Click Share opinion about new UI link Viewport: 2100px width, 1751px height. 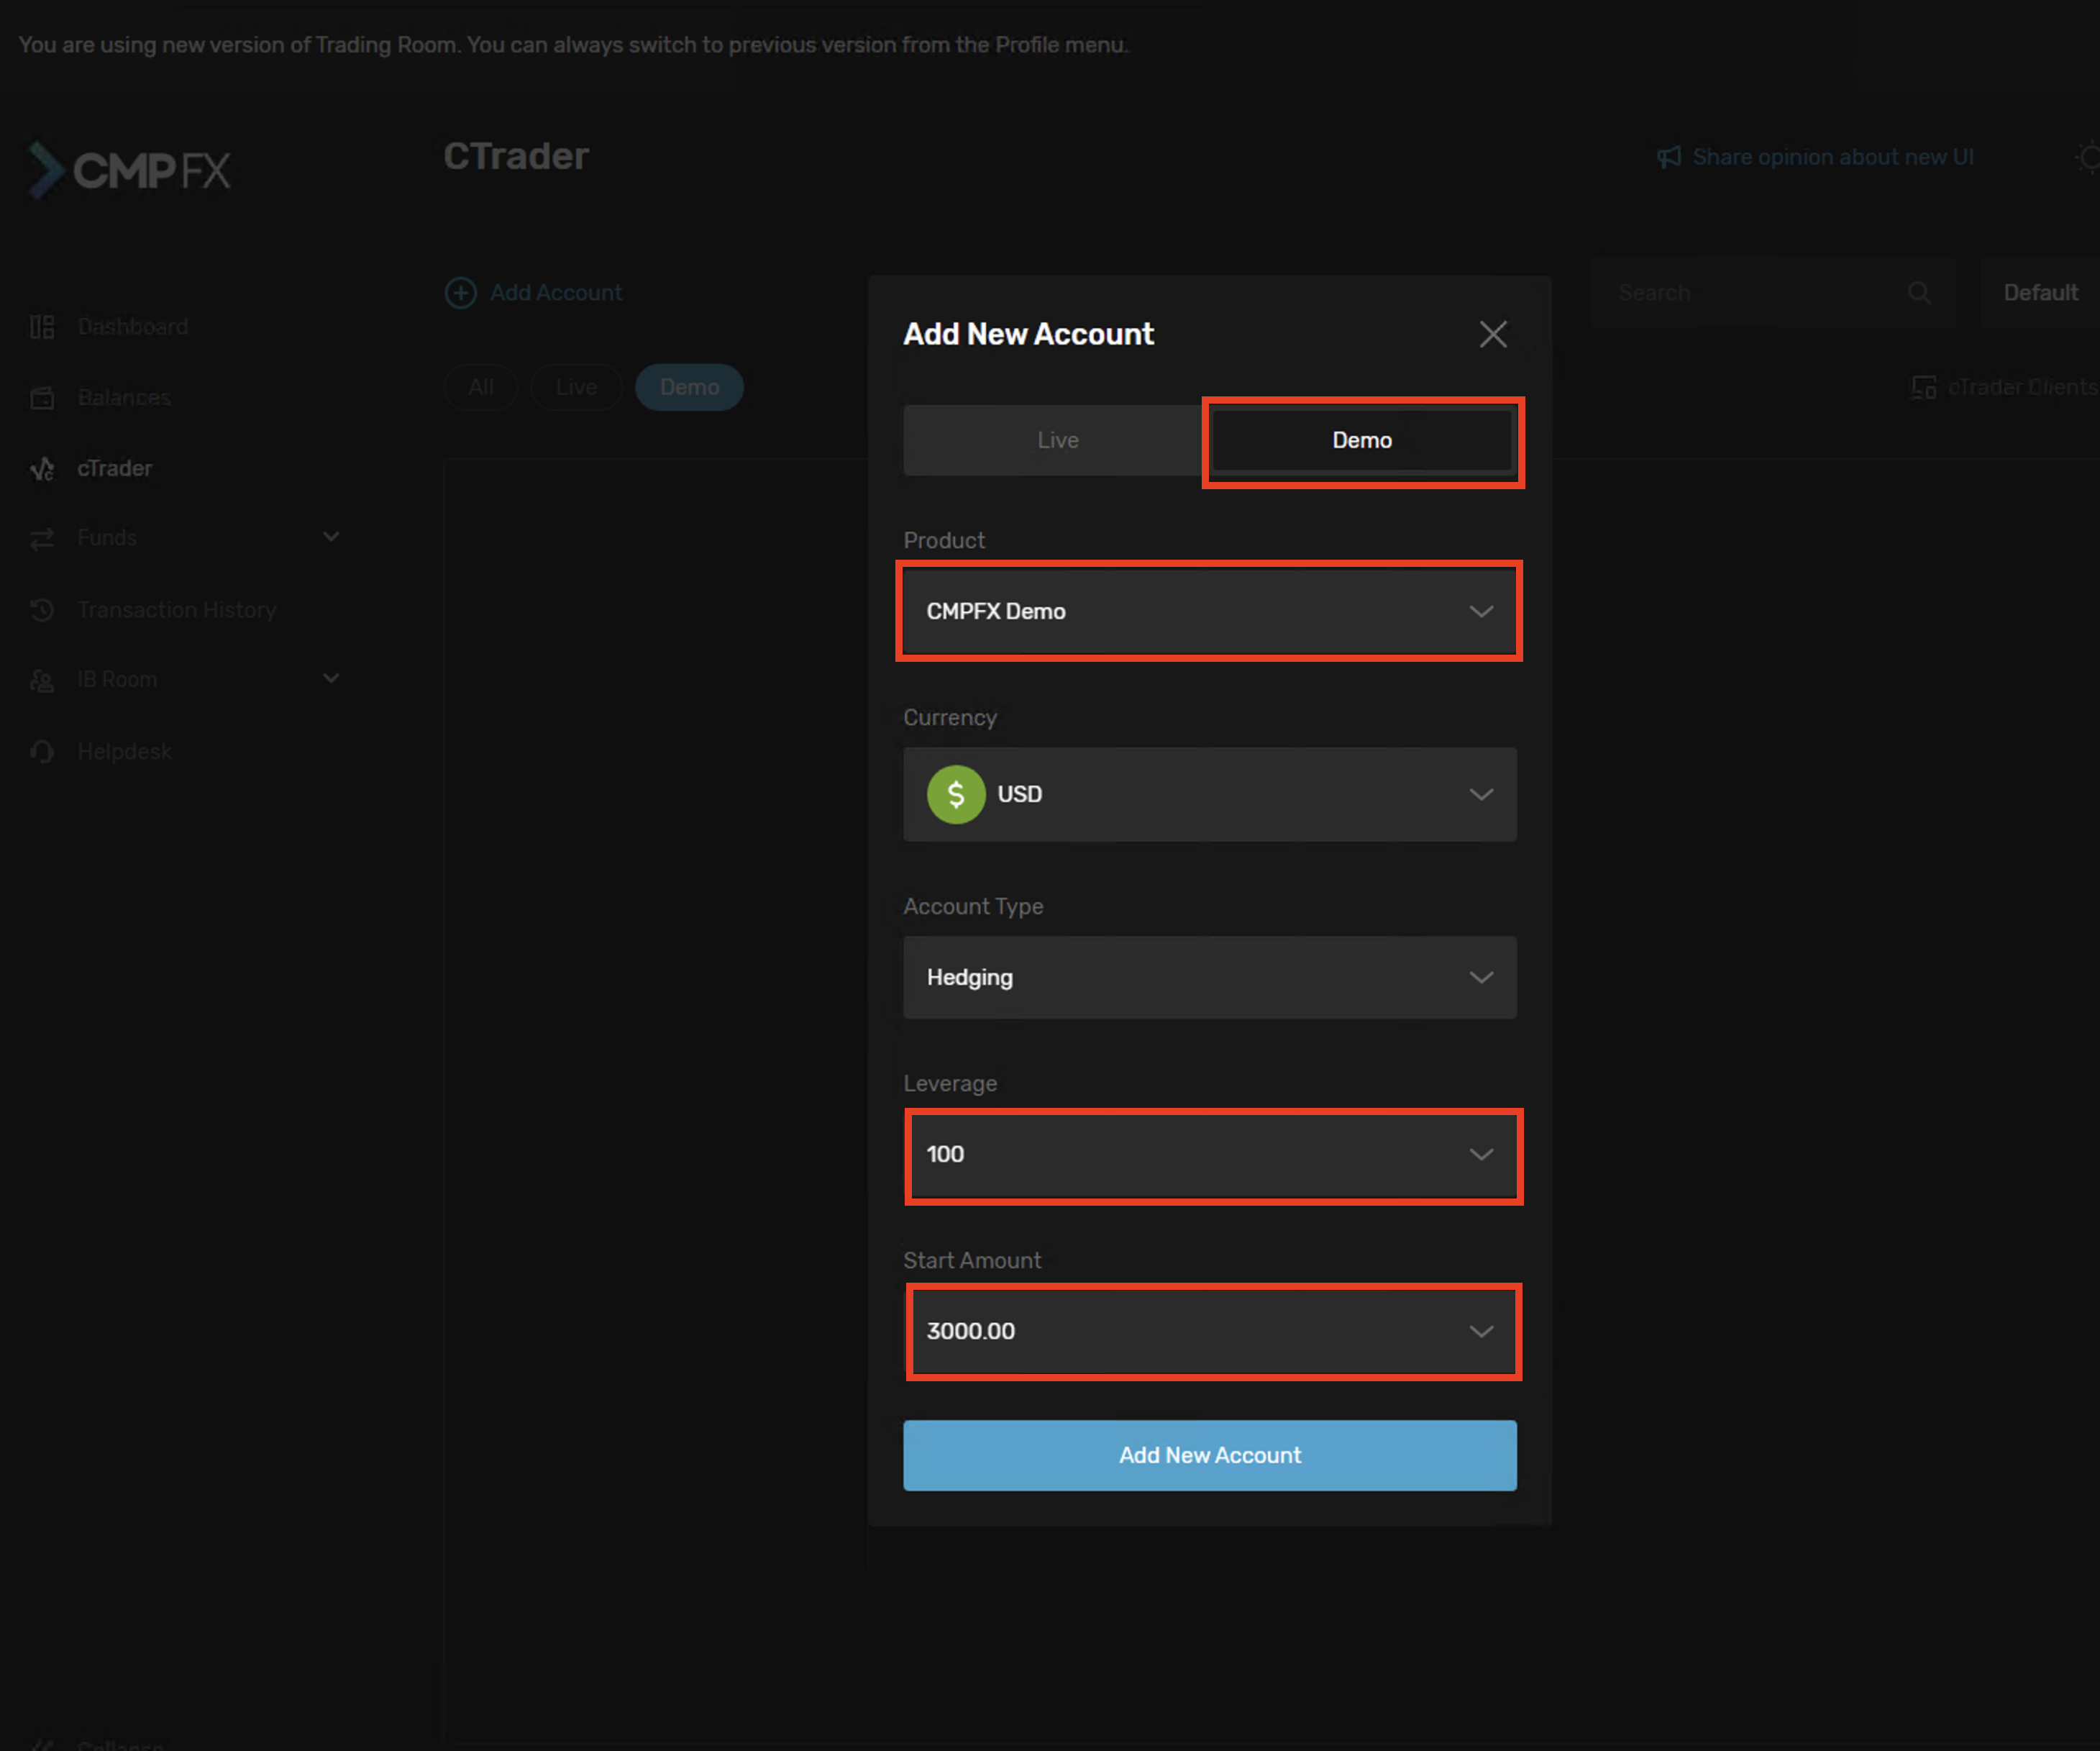point(1833,157)
